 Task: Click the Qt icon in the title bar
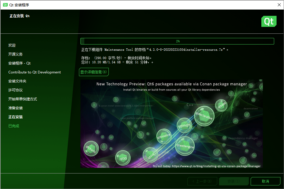(5, 5)
